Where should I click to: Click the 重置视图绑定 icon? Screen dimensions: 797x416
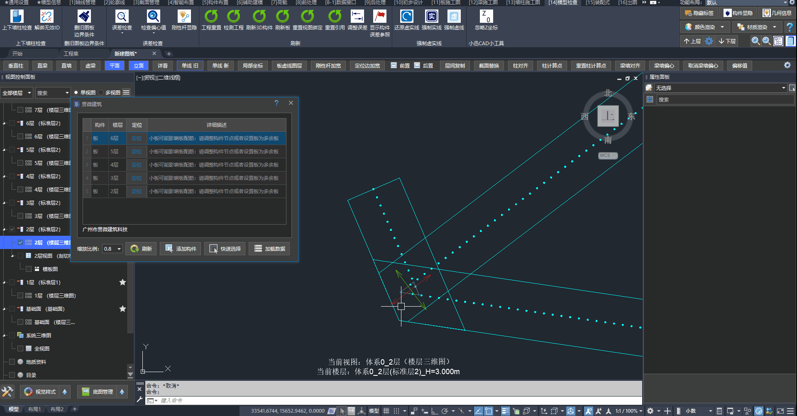click(x=308, y=17)
